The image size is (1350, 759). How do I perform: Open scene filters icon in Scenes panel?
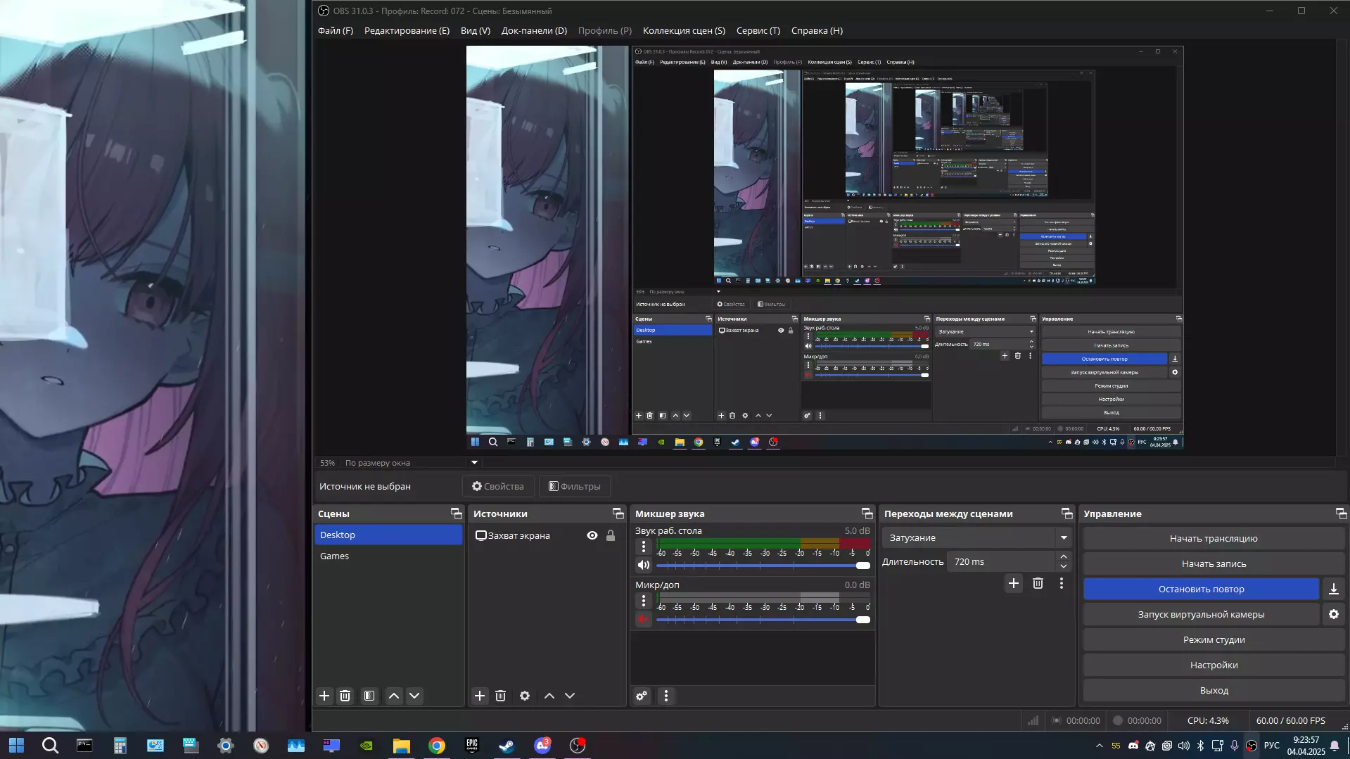point(369,696)
